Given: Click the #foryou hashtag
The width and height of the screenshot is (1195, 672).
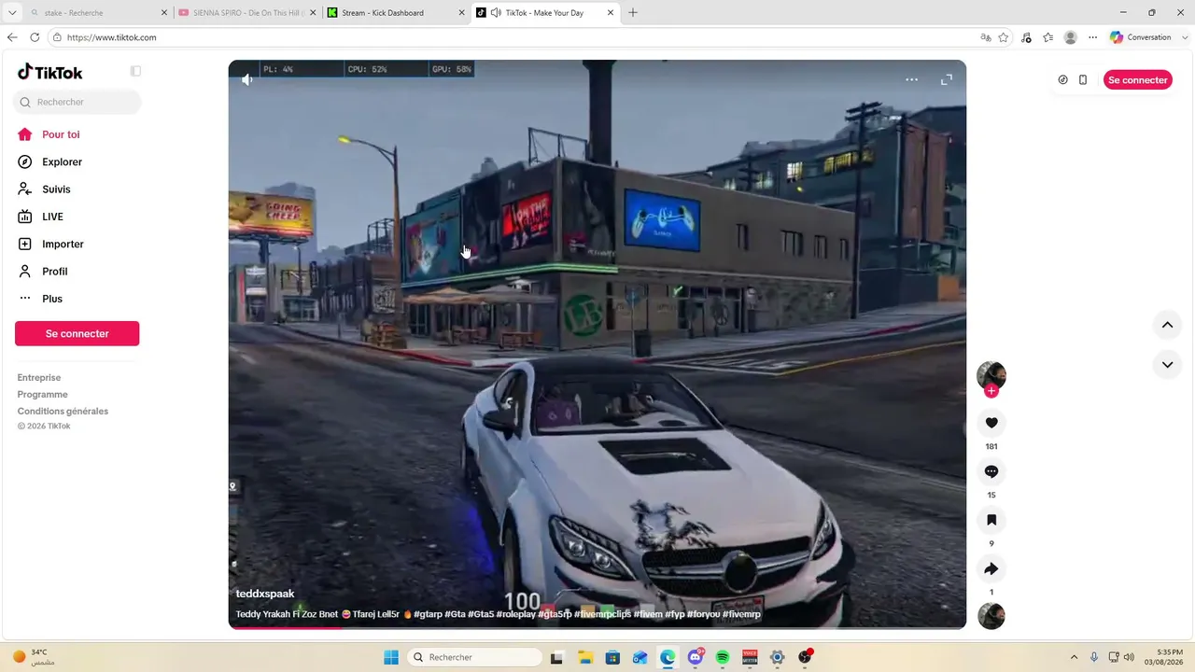Looking at the screenshot, I should [x=703, y=614].
